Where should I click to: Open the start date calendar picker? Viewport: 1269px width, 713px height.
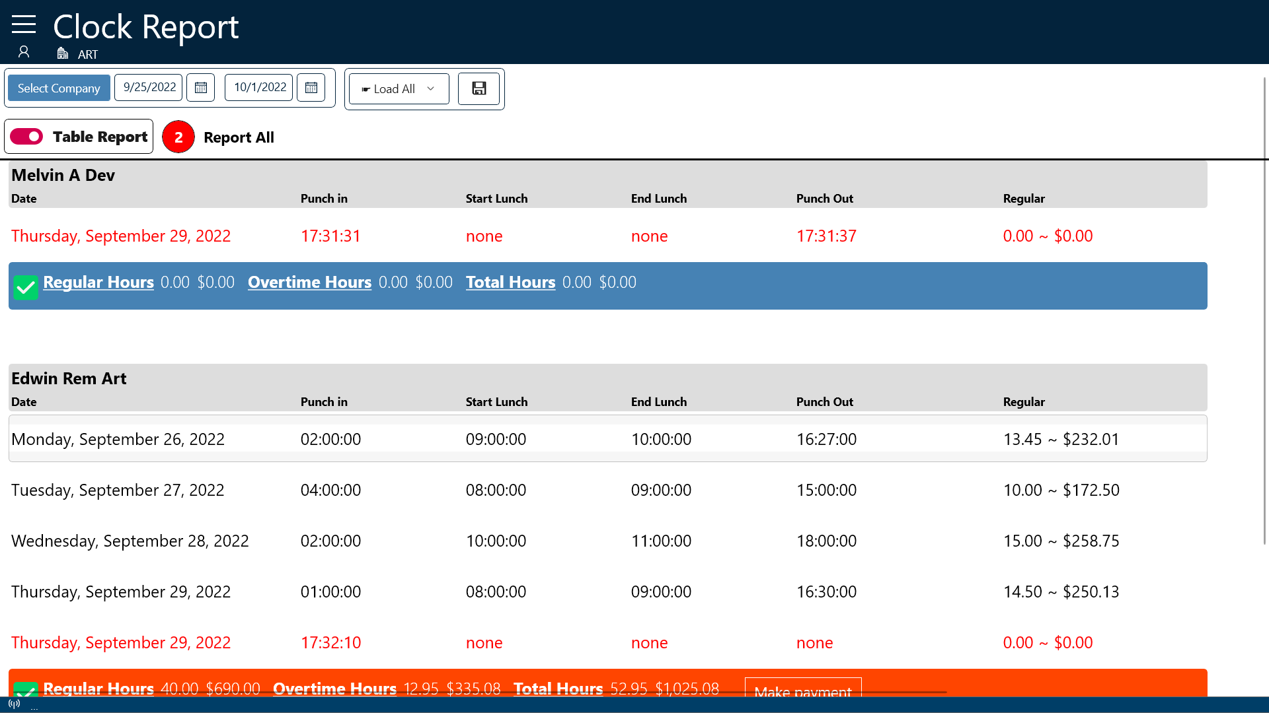200,88
